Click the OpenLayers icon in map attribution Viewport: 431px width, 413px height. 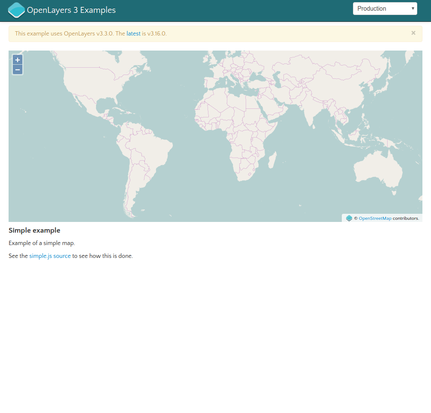[349, 218]
